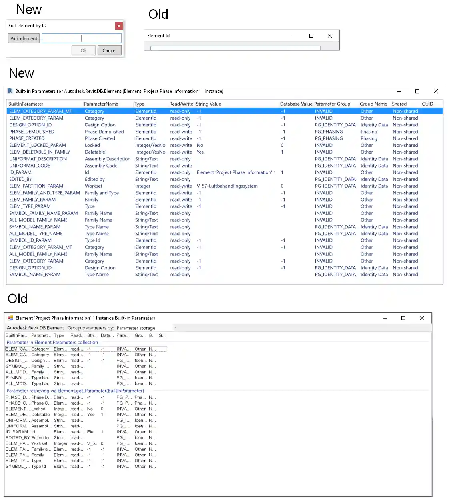Viewport: 451px width, 501px height.
Task: Close the Get element by ID dialog
Action: [x=119, y=26]
